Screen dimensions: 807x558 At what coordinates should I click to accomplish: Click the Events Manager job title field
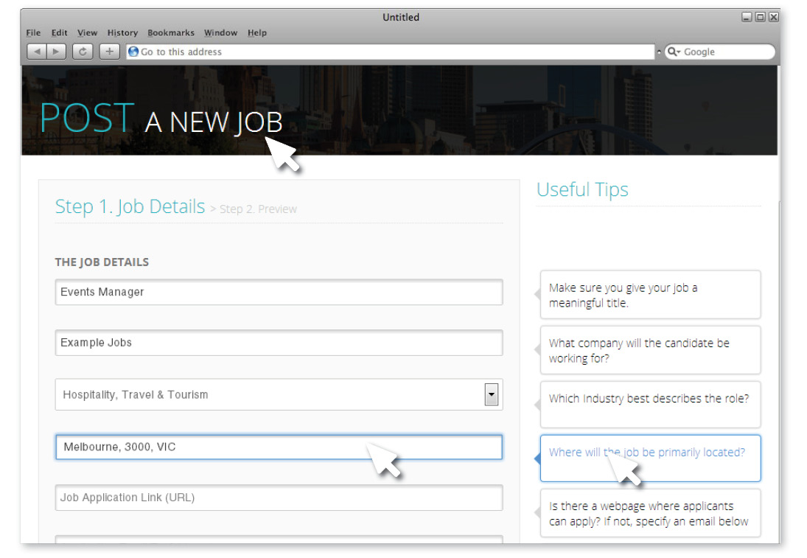[x=279, y=292]
